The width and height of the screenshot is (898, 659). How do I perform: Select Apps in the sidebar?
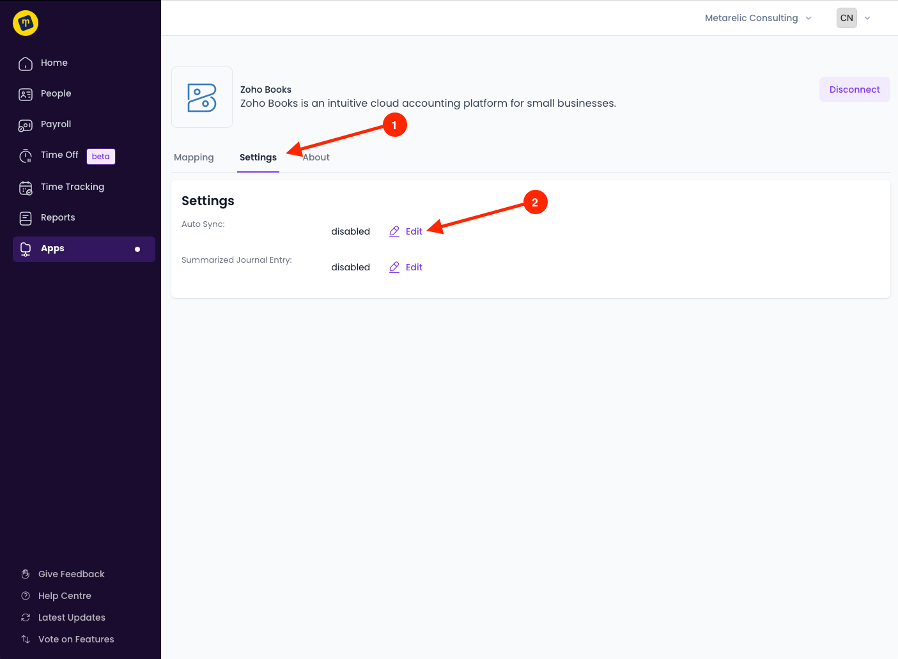click(x=84, y=249)
